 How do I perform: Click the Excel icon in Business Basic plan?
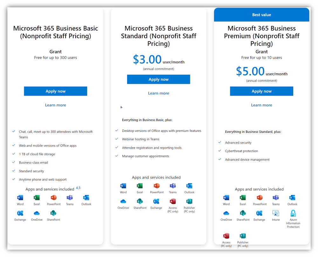[37, 198]
